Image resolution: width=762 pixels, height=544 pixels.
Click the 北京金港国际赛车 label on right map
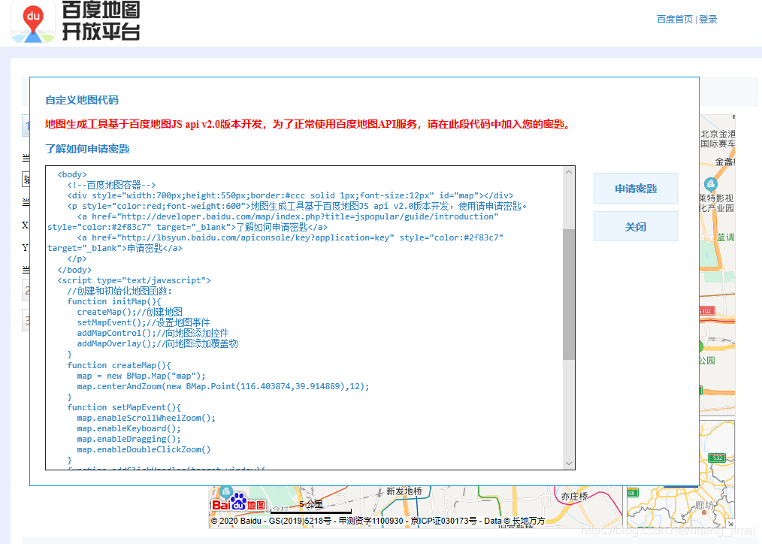tap(718, 138)
